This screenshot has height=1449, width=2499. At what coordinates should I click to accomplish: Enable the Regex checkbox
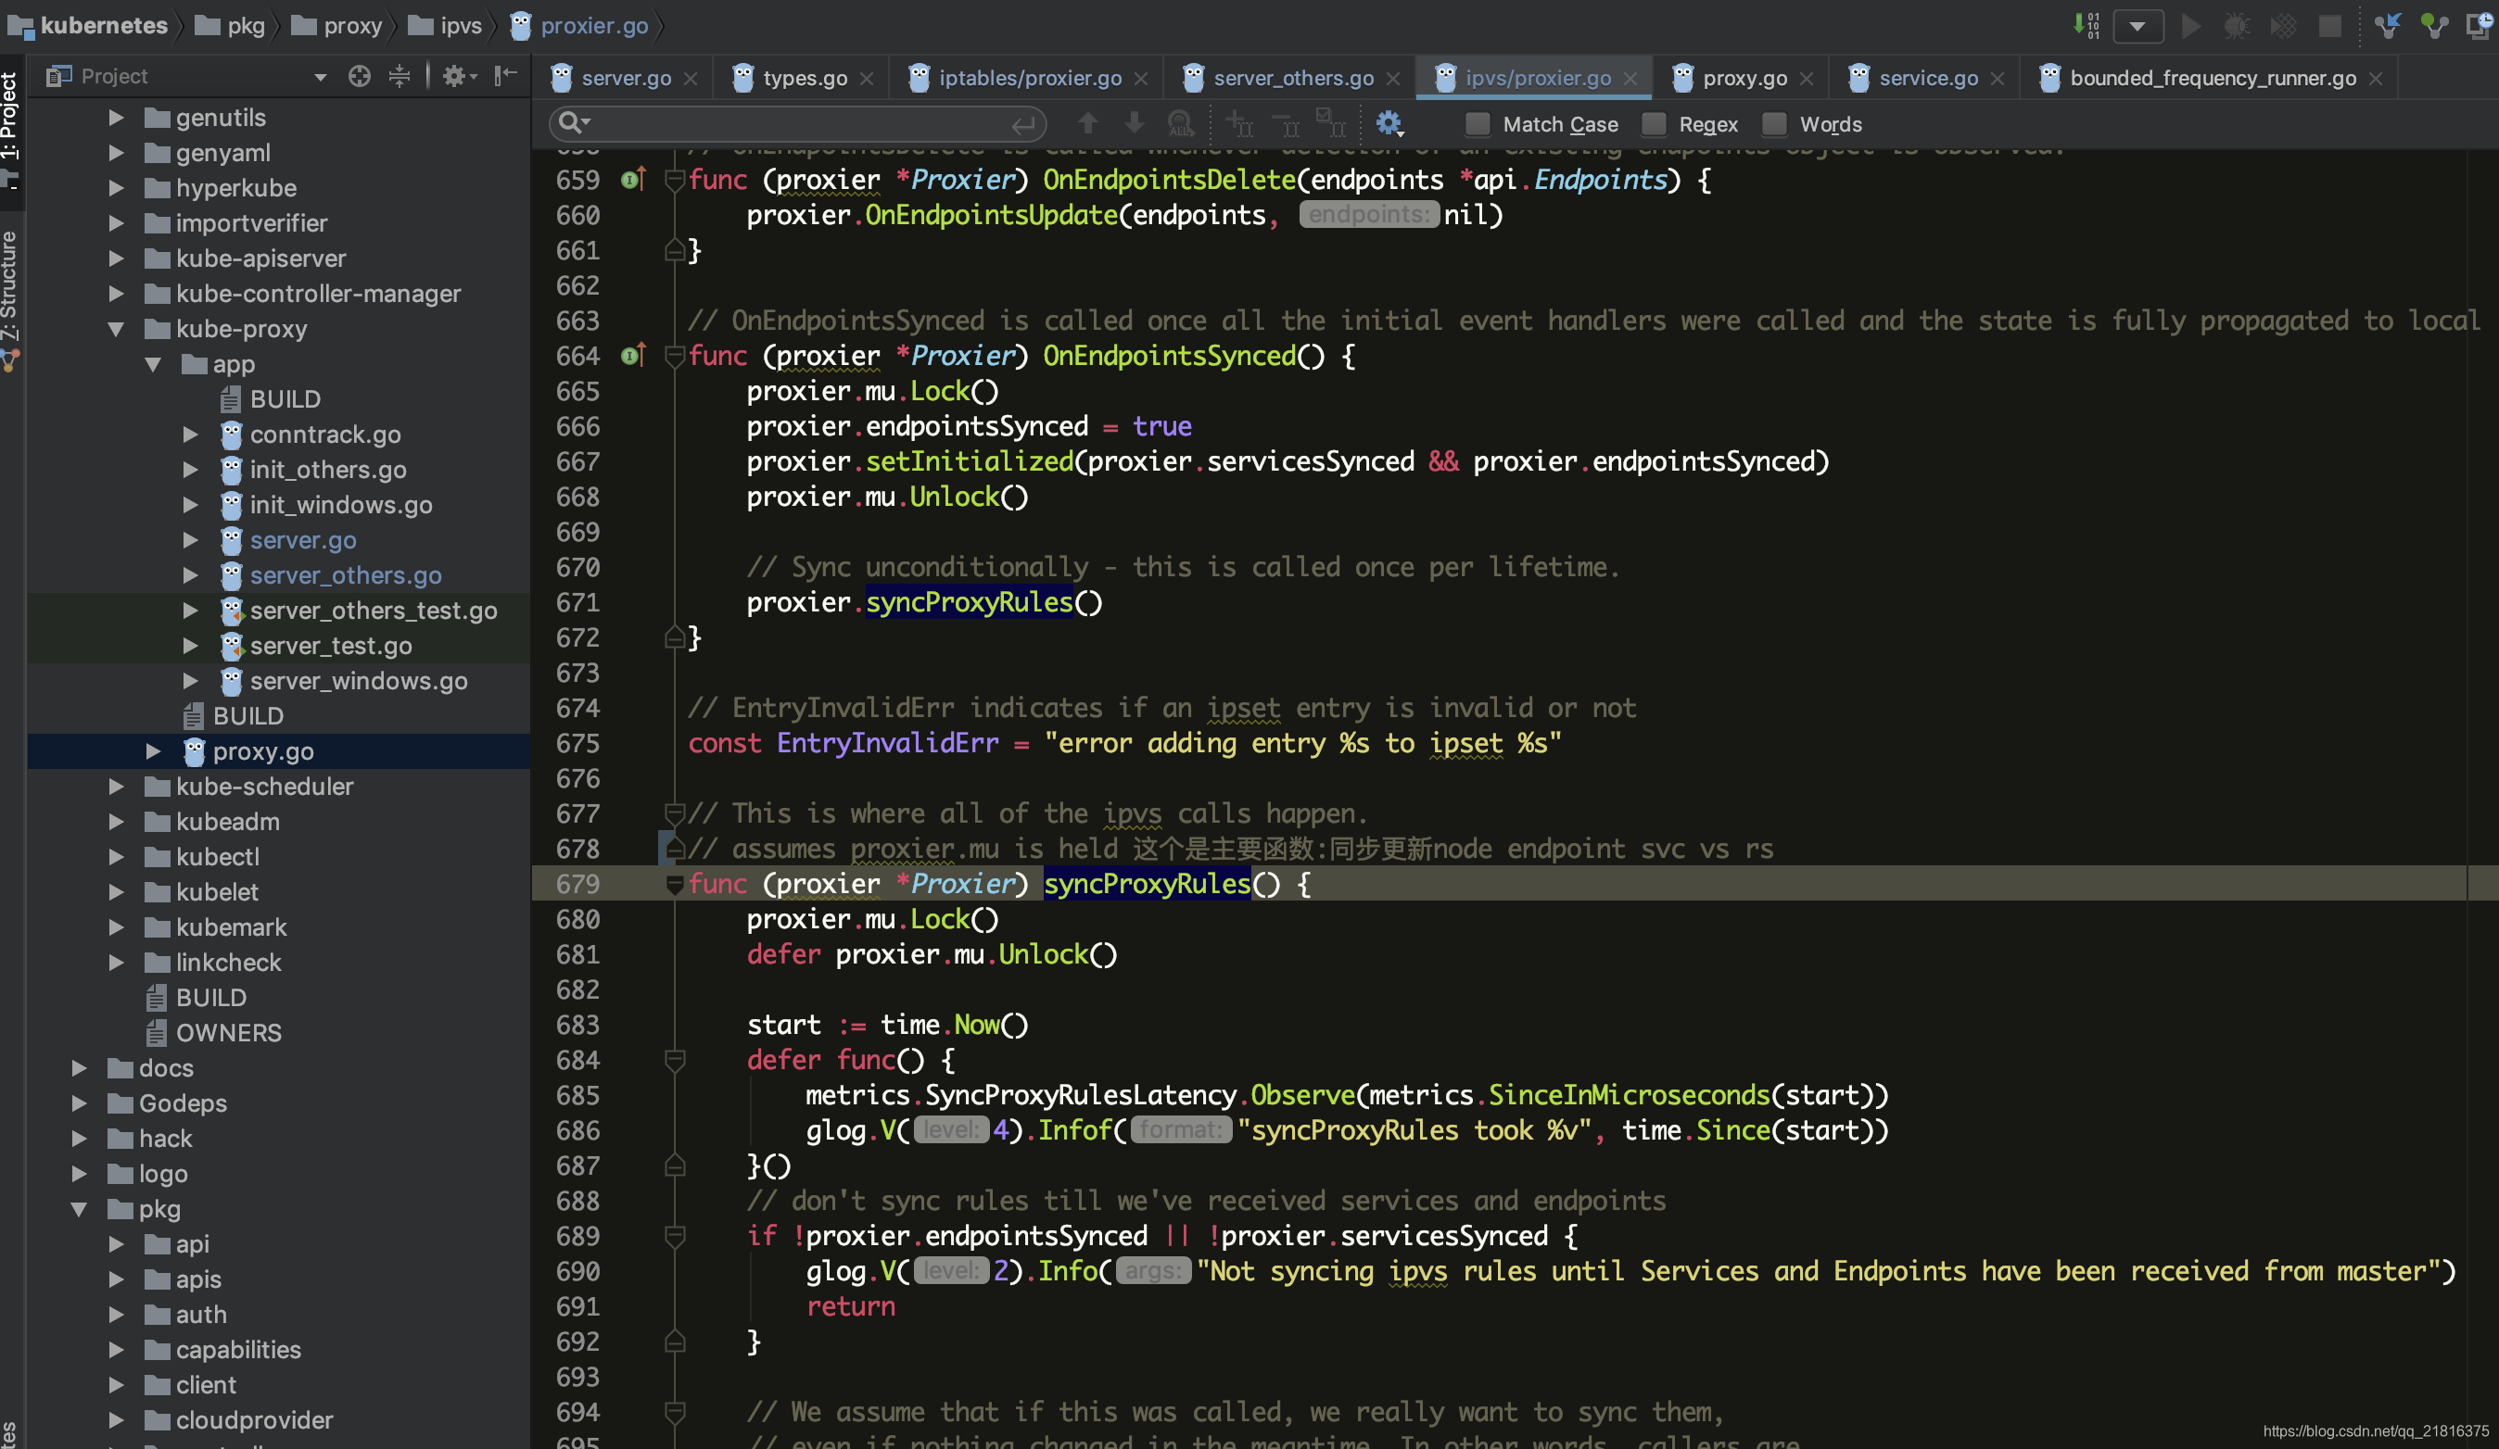1653,124
